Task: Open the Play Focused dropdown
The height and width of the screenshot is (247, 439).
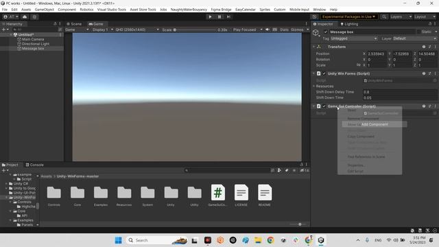Action: [248, 30]
